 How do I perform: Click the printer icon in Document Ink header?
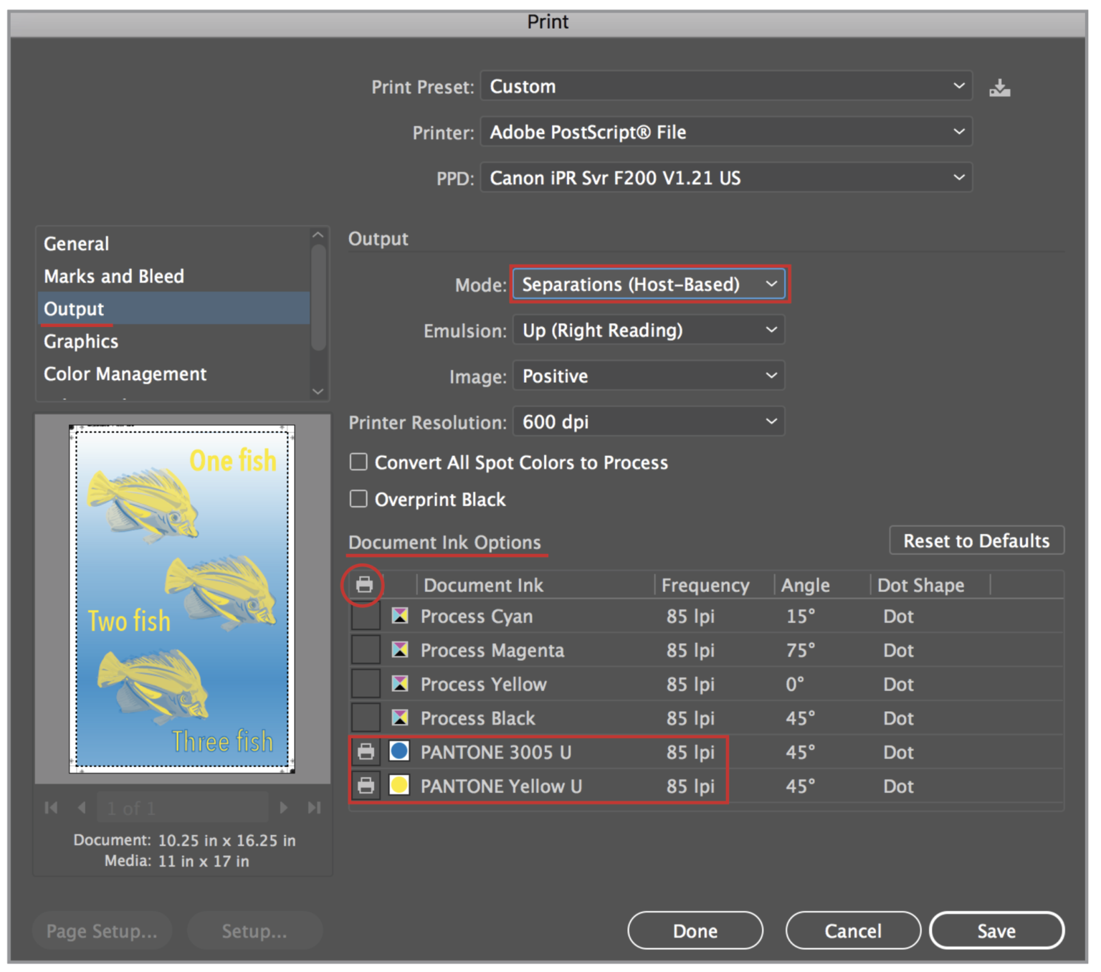pos(364,585)
